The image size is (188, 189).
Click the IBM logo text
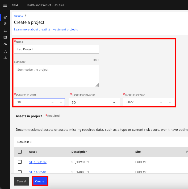tap(15, 5)
